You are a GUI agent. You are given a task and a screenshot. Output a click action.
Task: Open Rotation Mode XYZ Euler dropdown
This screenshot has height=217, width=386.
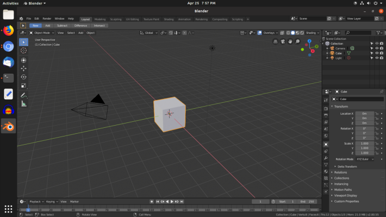(x=365, y=159)
